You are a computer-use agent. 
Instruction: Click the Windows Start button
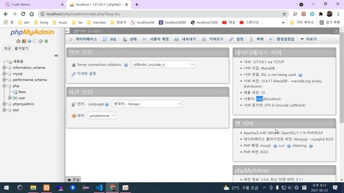click(6, 188)
